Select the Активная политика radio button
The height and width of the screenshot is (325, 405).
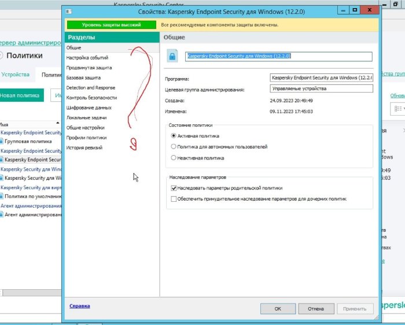coord(174,135)
